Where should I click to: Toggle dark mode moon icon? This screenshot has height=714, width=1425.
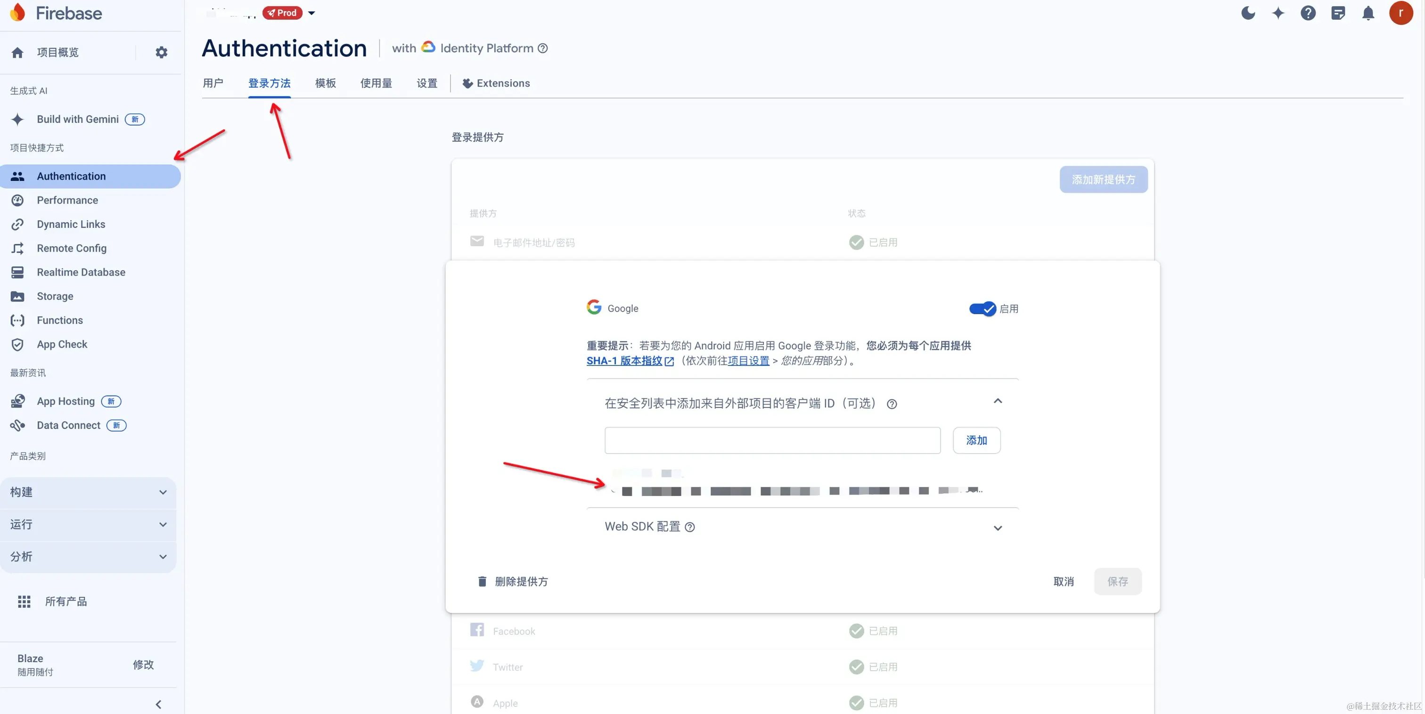coord(1248,13)
